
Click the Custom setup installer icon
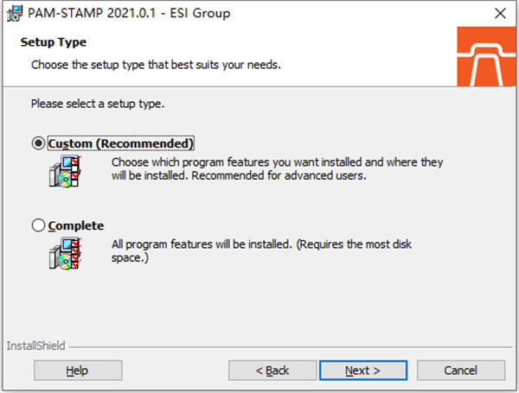coord(65,171)
